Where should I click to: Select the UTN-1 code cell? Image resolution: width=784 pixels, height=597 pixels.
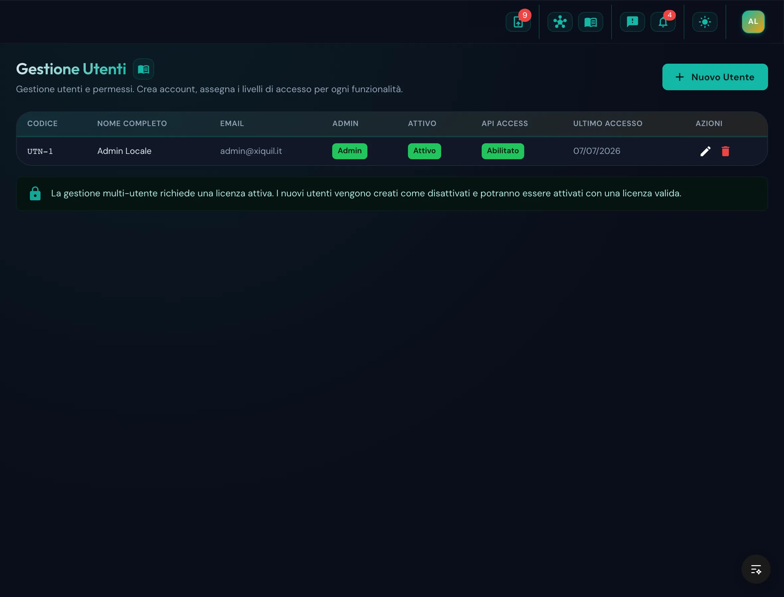pyautogui.click(x=40, y=151)
